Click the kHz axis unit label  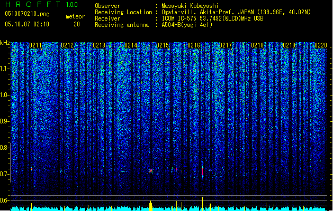(5, 43)
